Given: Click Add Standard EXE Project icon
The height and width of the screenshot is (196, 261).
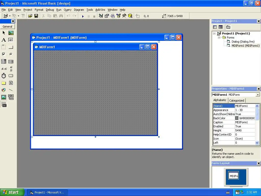Looking at the screenshot, I should click(x=6, y=16).
